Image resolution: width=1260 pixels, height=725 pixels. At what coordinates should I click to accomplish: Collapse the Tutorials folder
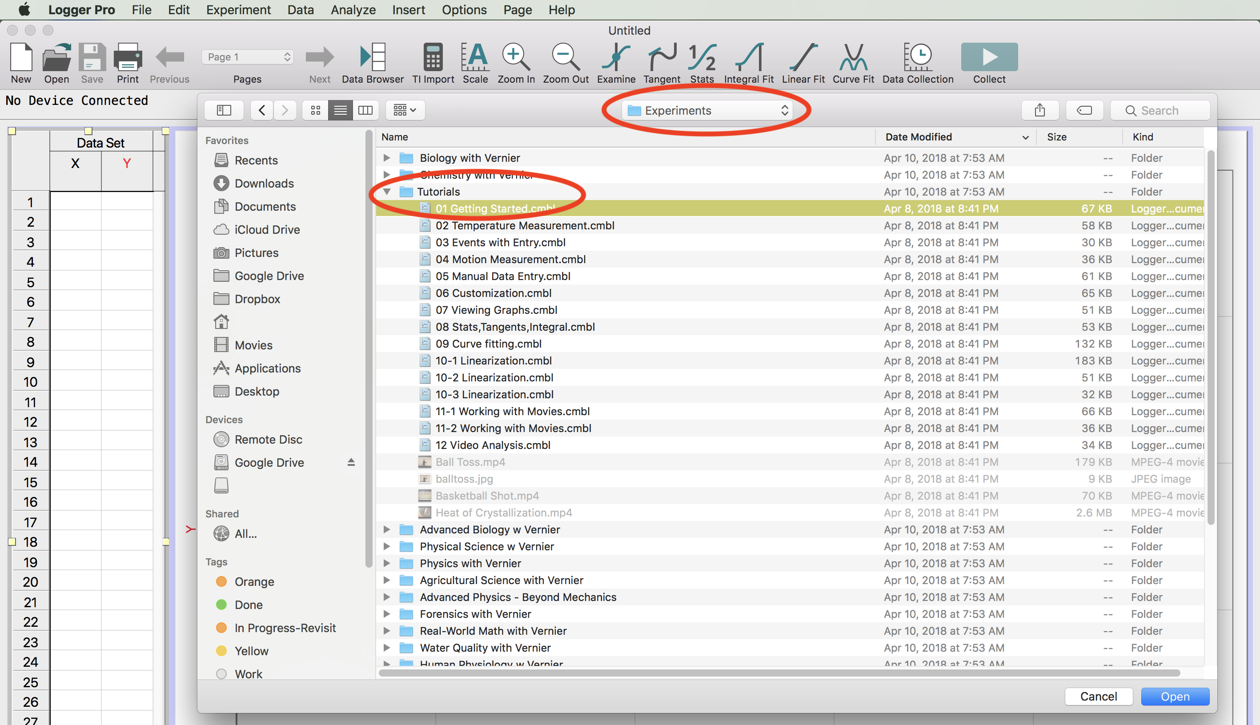(386, 192)
